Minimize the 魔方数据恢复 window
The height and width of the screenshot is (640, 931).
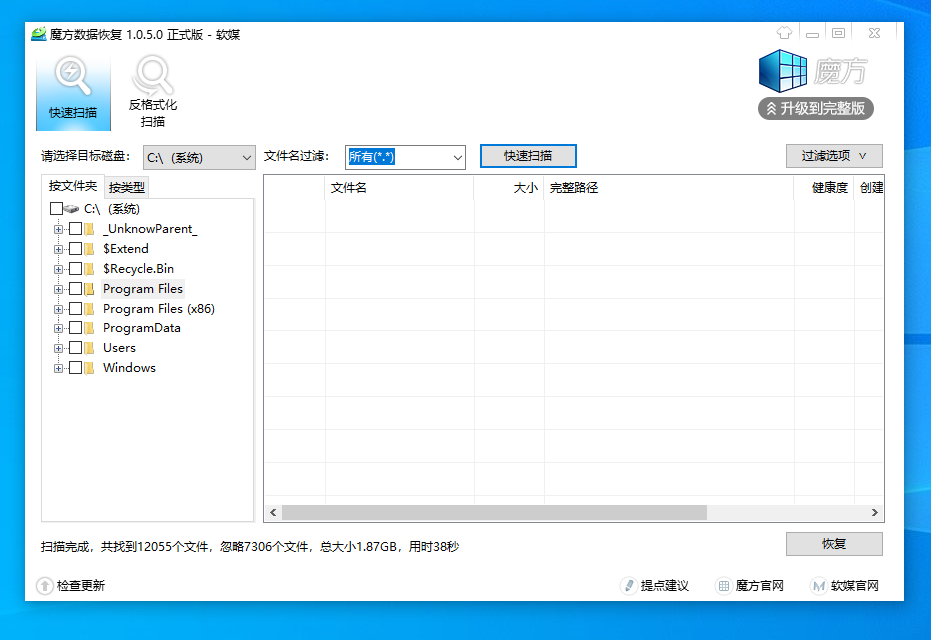coord(813,33)
